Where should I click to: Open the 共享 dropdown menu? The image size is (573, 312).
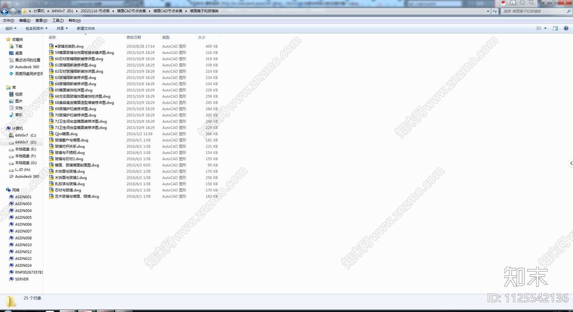pos(62,28)
